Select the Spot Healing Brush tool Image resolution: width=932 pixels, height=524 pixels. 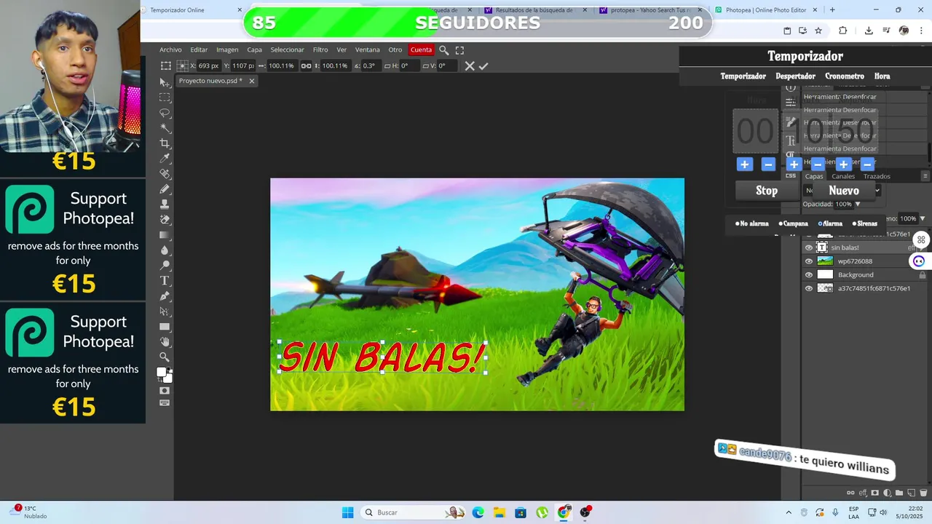tap(165, 174)
